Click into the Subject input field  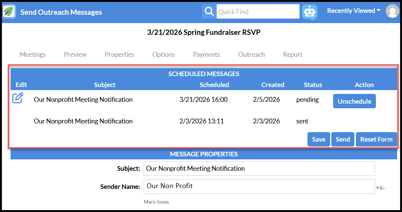[x=259, y=168]
